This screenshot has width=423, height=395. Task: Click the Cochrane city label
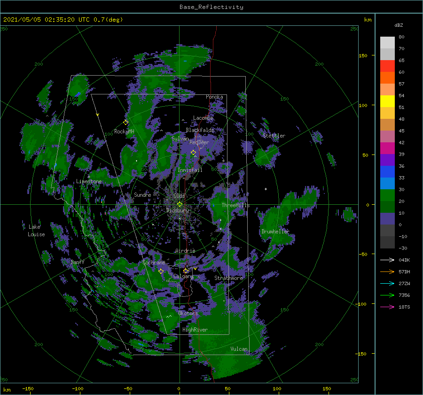[x=154, y=263]
